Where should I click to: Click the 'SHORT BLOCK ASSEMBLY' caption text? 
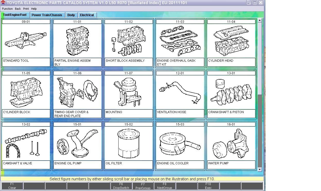pos(125,61)
